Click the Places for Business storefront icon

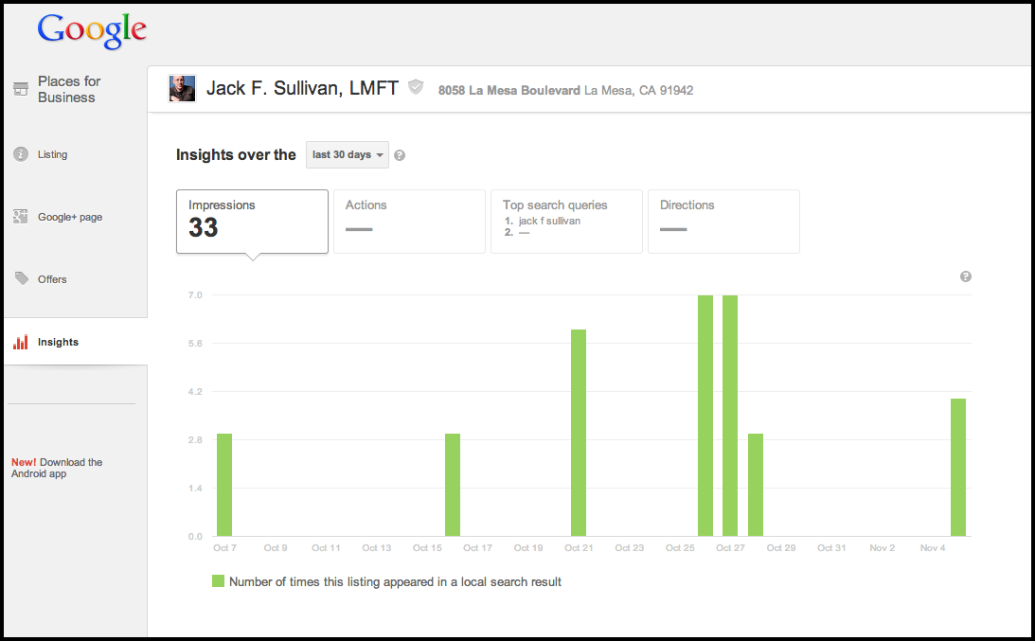(x=21, y=88)
